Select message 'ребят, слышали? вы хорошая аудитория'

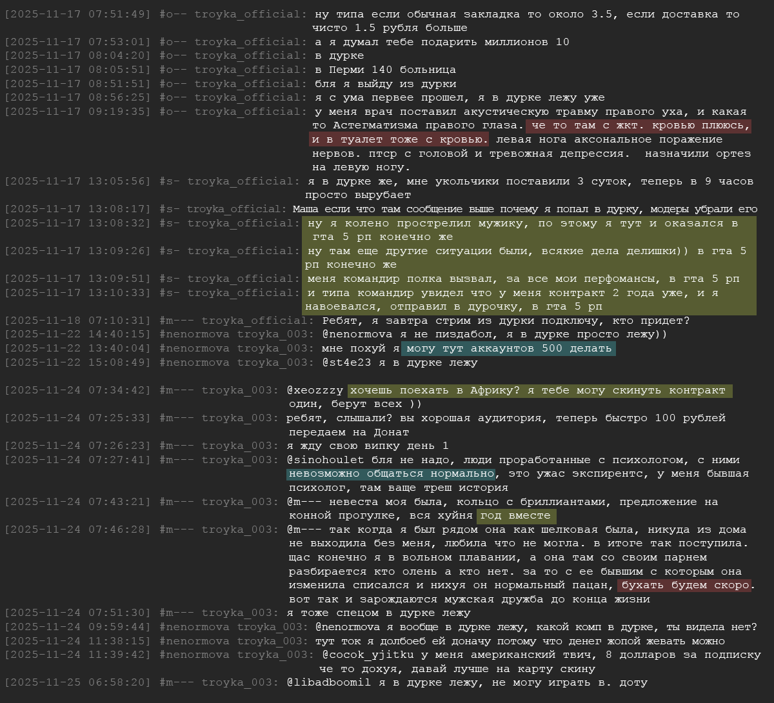506,425
